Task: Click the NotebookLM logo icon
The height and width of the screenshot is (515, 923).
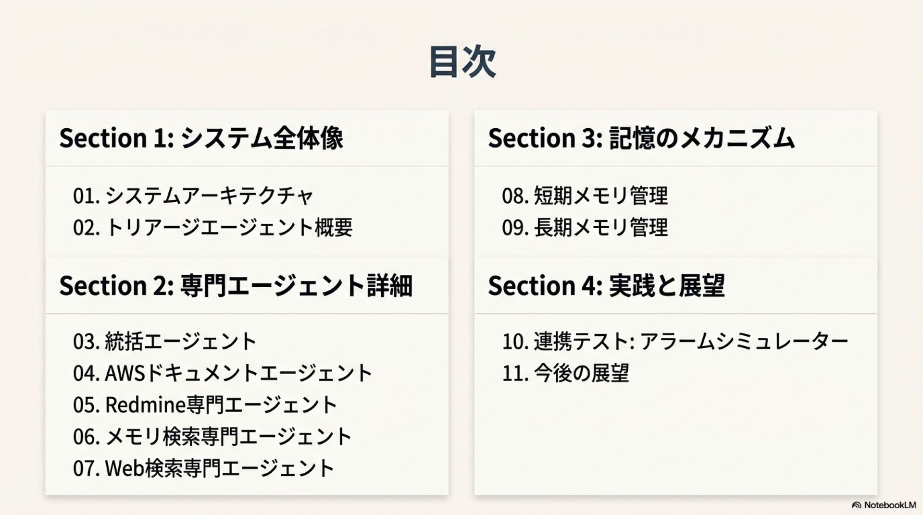Action: (856, 505)
